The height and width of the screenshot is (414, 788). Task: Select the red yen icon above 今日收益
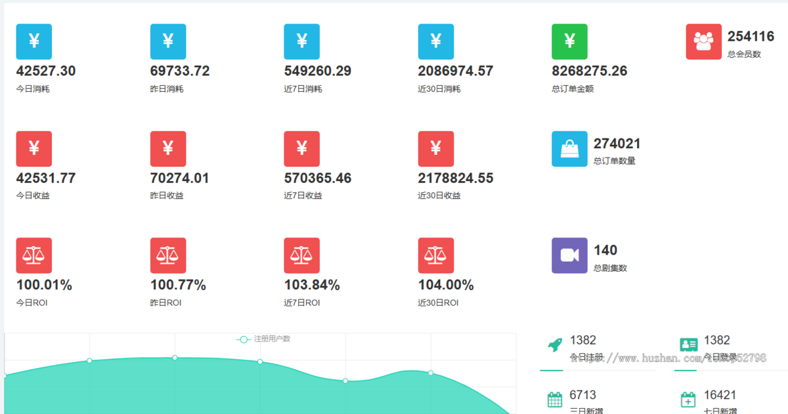click(x=33, y=149)
